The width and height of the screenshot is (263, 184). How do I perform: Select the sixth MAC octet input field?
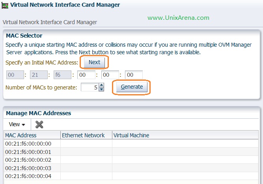[134, 75]
